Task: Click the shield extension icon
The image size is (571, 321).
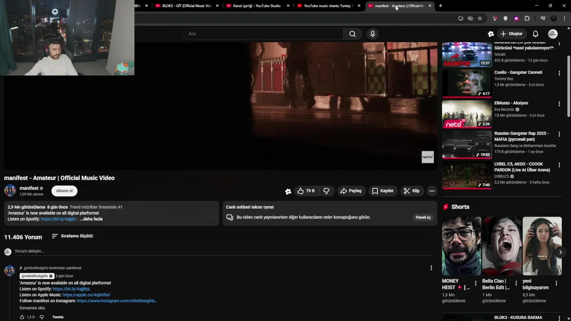Action: (505, 18)
